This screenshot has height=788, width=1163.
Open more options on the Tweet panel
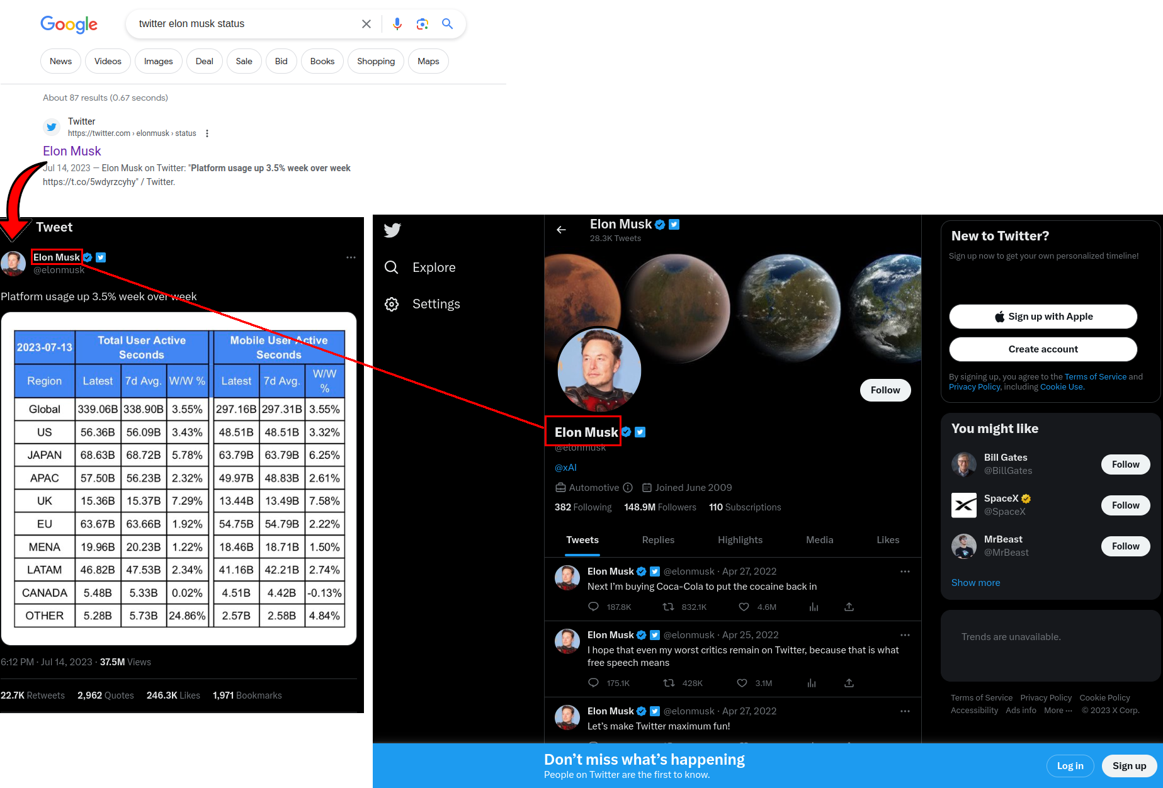tap(351, 257)
